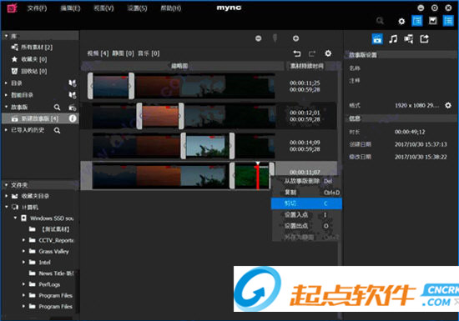Click the minus zoom-out button above the storyboard
459x321 pixels.
click(258, 38)
